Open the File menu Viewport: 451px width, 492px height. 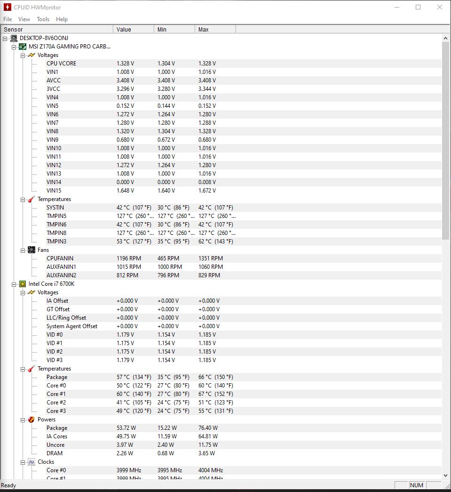[8, 19]
